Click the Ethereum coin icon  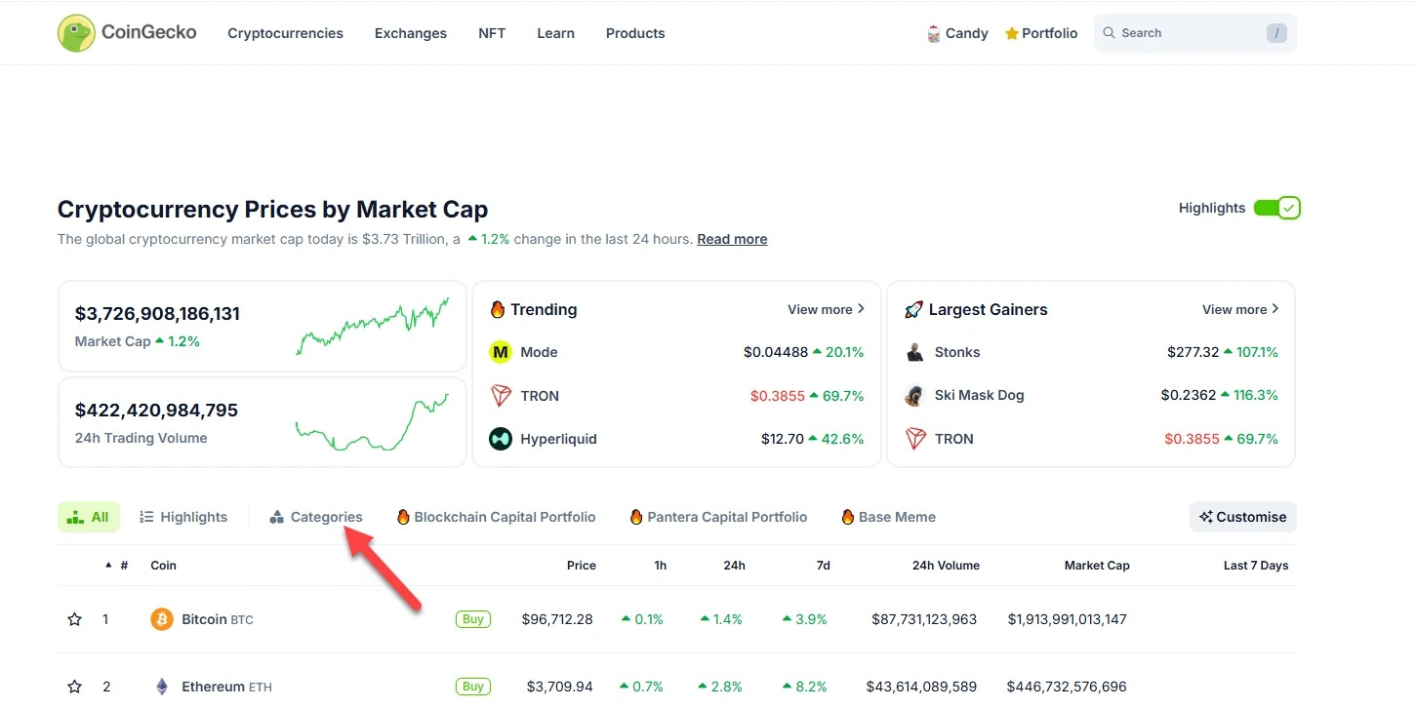click(x=161, y=687)
